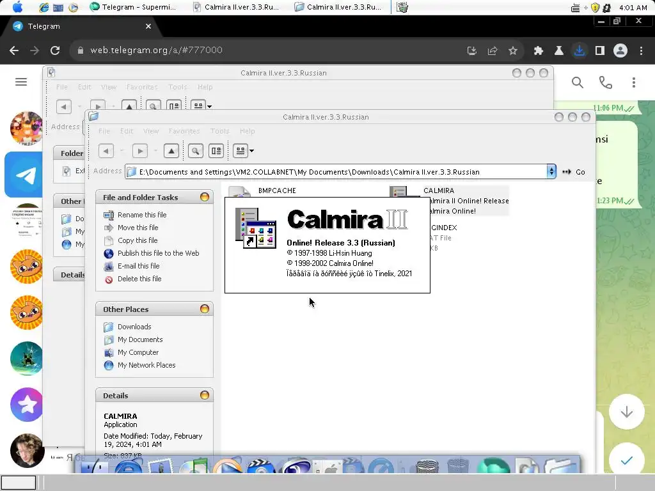This screenshot has height=491, width=655.
Task: Switch to Telegram - Supermi... taskbar item
Action: (134, 7)
